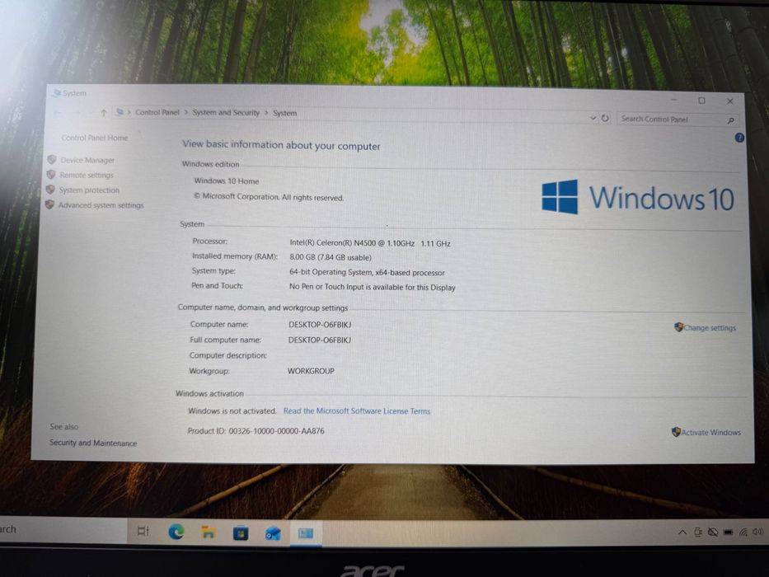Select the computer name DESKTOP-O6FBIKJ text
The image size is (769, 577).
click(320, 325)
